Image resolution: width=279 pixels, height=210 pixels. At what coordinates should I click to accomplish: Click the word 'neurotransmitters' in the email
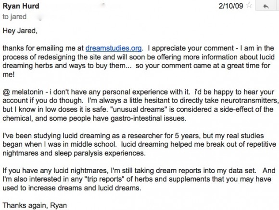tap(249, 101)
